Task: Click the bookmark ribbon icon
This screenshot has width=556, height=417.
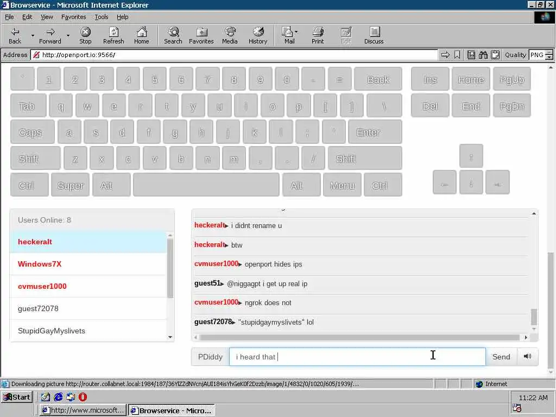Action: (x=457, y=55)
